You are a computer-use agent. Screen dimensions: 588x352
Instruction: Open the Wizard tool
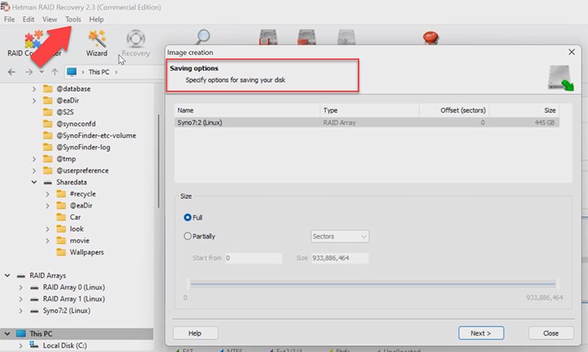[x=97, y=43]
